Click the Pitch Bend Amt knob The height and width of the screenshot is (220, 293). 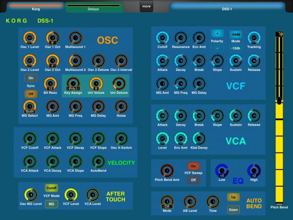167,171
